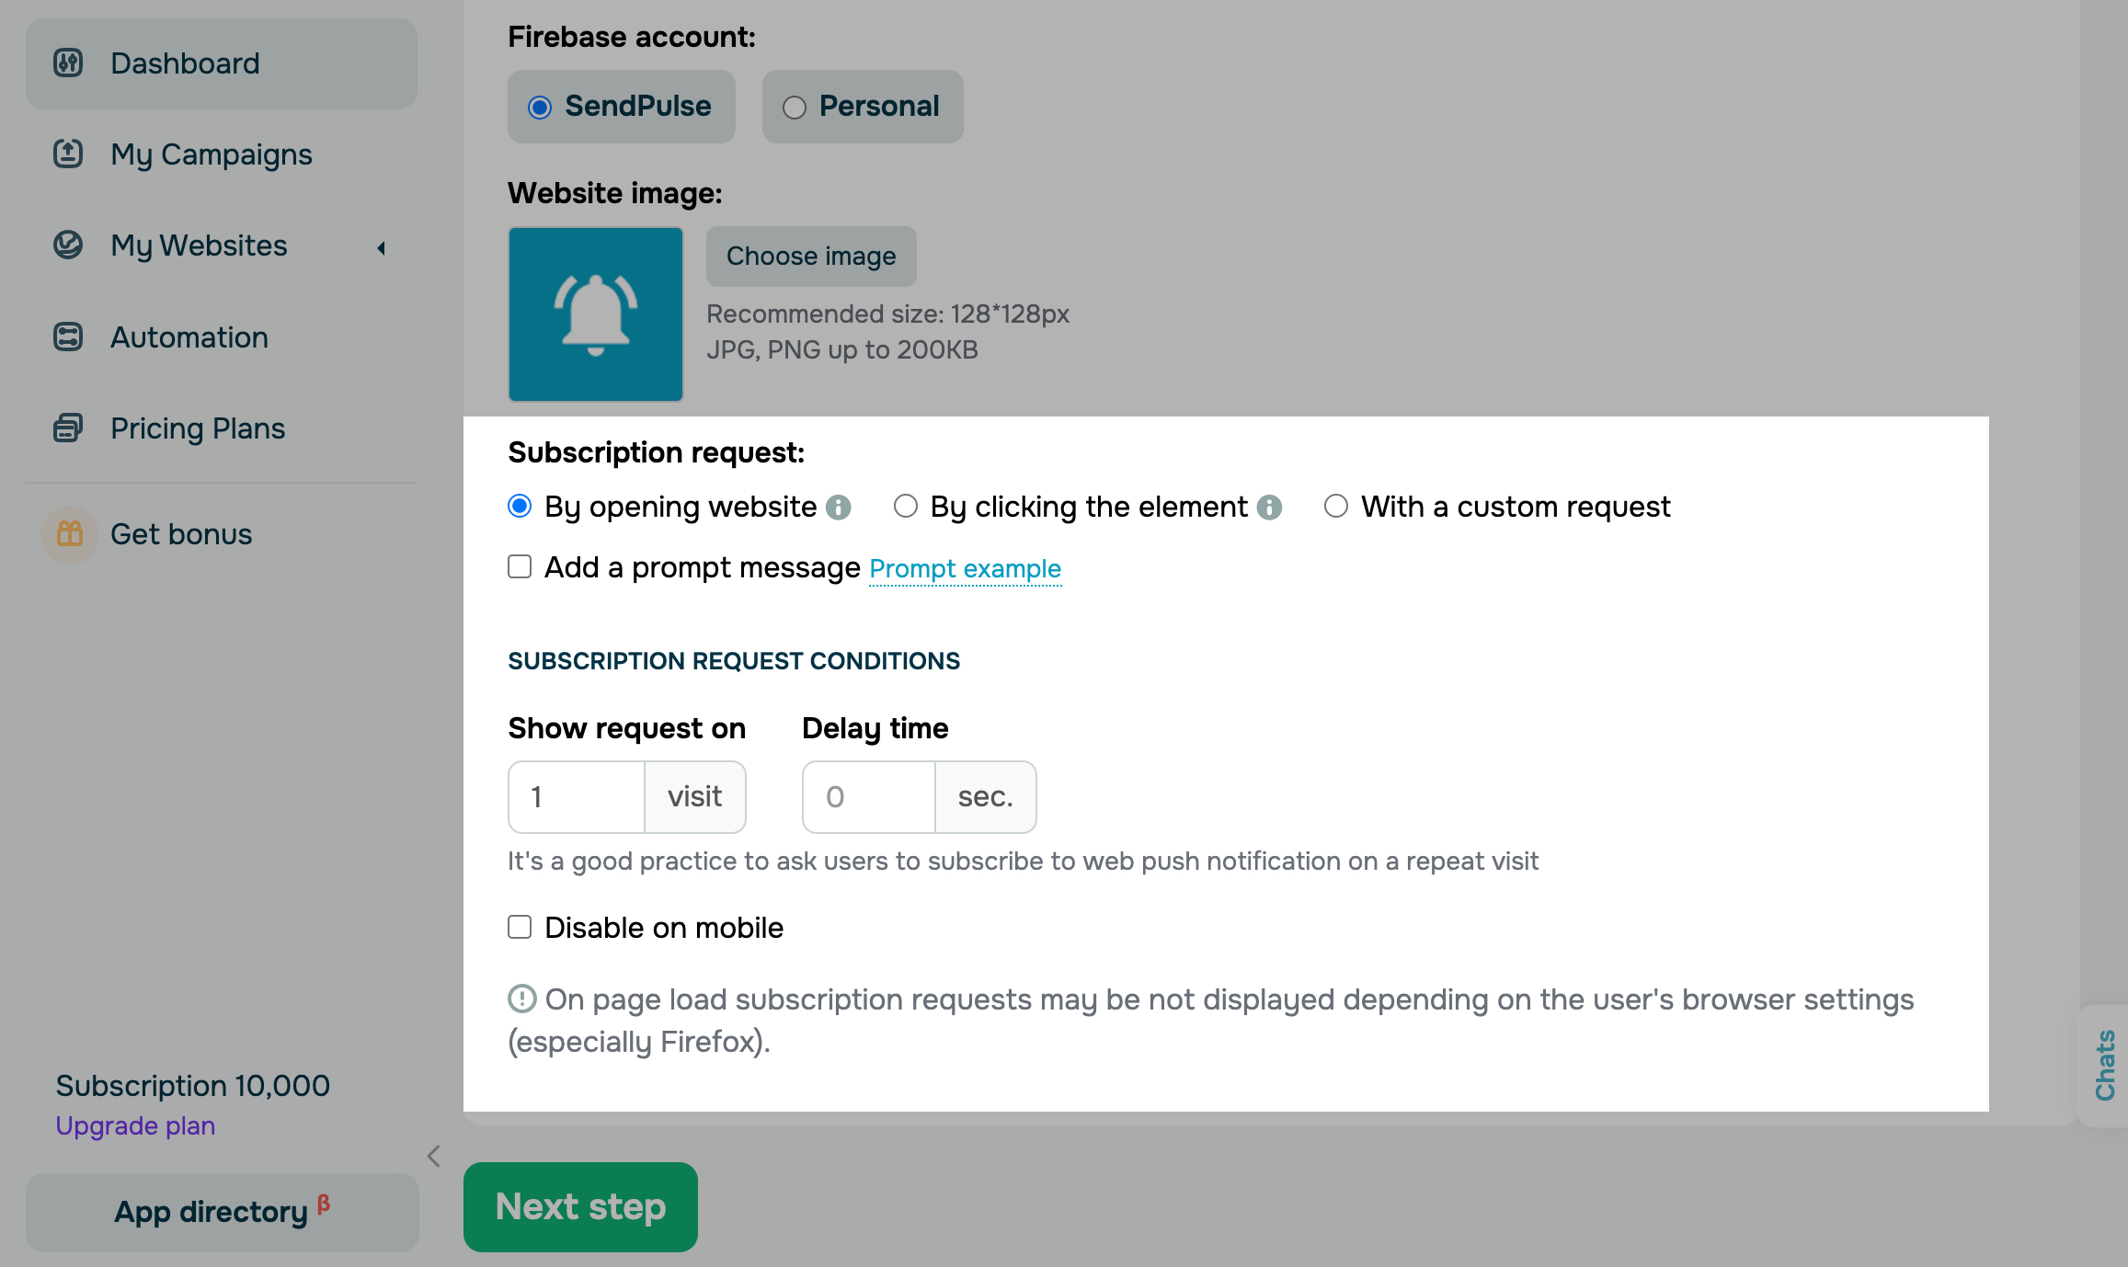Open the Prompt example link
Viewport: 2128px width, 1267px height.
pyautogui.click(x=965, y=569)
